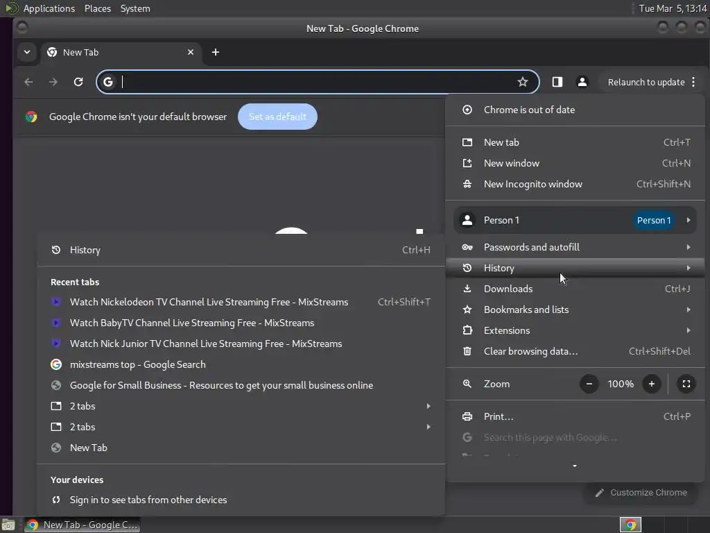Open Clear browsing data dialog
The height and width of the screenshot is (533, 710).
tap(575, 351)
